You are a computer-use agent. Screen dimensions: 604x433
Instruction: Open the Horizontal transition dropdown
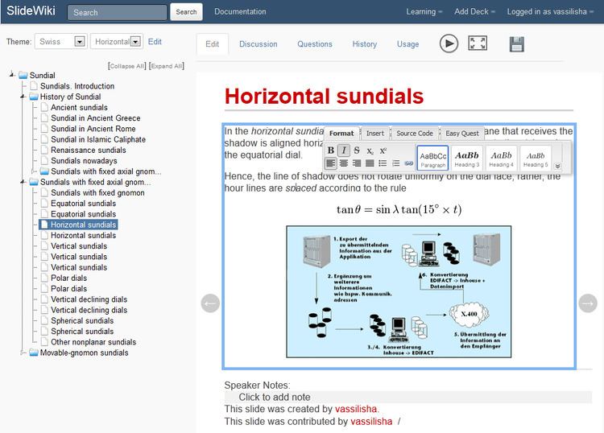(x=117, y=41)
